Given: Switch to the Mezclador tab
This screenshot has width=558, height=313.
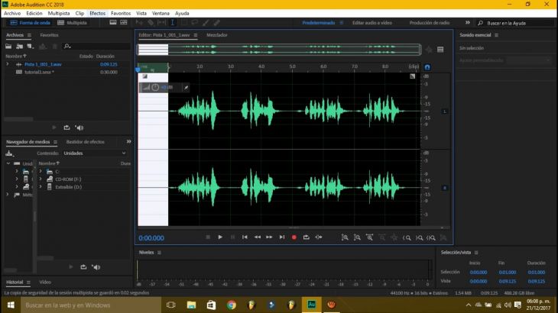Looking at the screenshot, I should 217,35.
